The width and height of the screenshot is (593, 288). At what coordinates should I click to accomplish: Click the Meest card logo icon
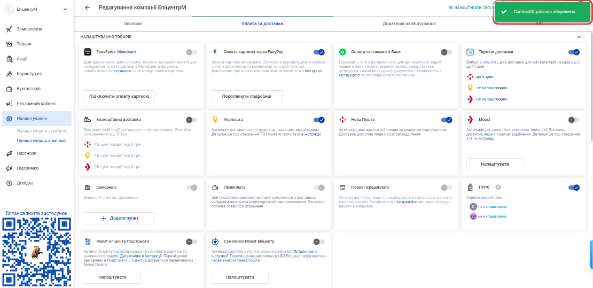(x=470, y=120)
